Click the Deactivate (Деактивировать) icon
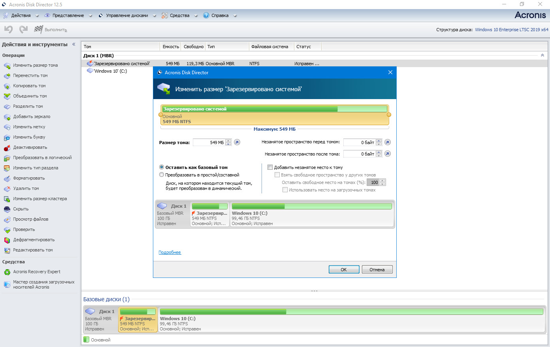The height and width of the screenshot is (347, 550). tap(7, 148)
